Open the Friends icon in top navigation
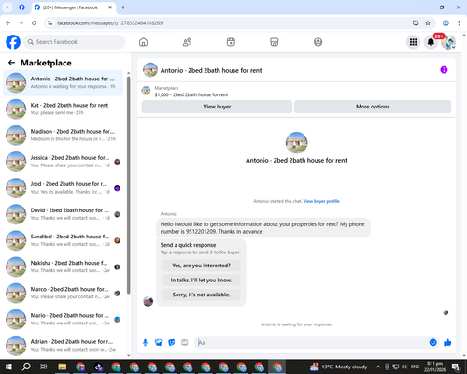This screenshot has height=374, width=467. coord(187,42)
